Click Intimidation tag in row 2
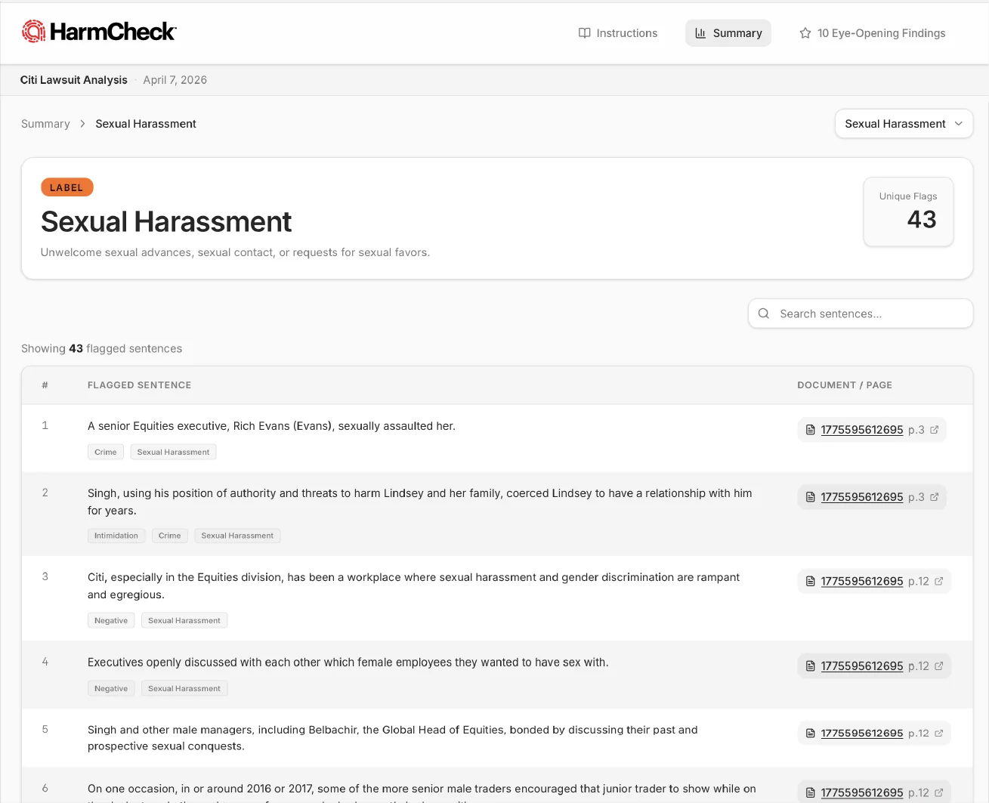Image resolution: width=989 pixels, height=803 pixels. pos(116,536)
